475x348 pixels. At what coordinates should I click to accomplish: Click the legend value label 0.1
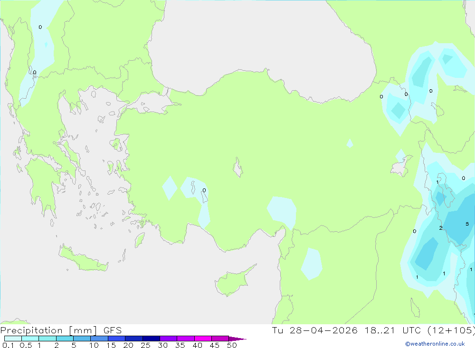point(8,345)
